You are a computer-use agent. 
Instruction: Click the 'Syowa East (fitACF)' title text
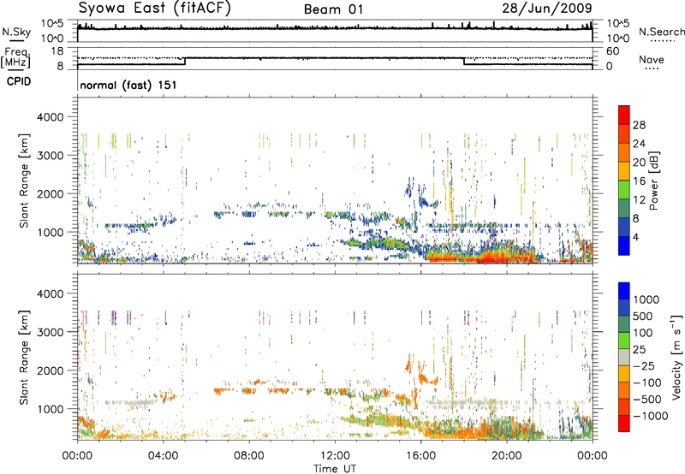pos(154,9)
